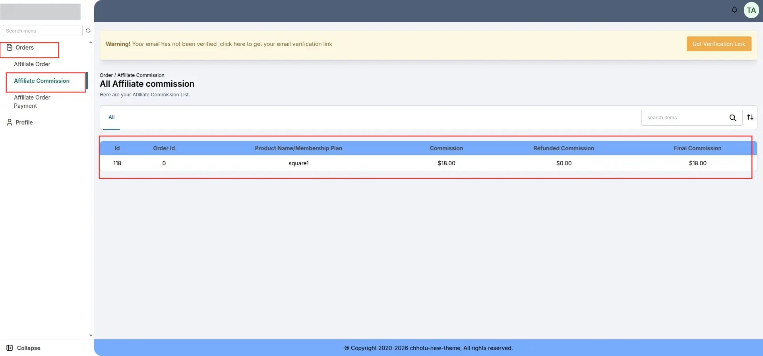Click the Order Id cell 0
This screenshot has width=763, height=356.
point(164,163)
